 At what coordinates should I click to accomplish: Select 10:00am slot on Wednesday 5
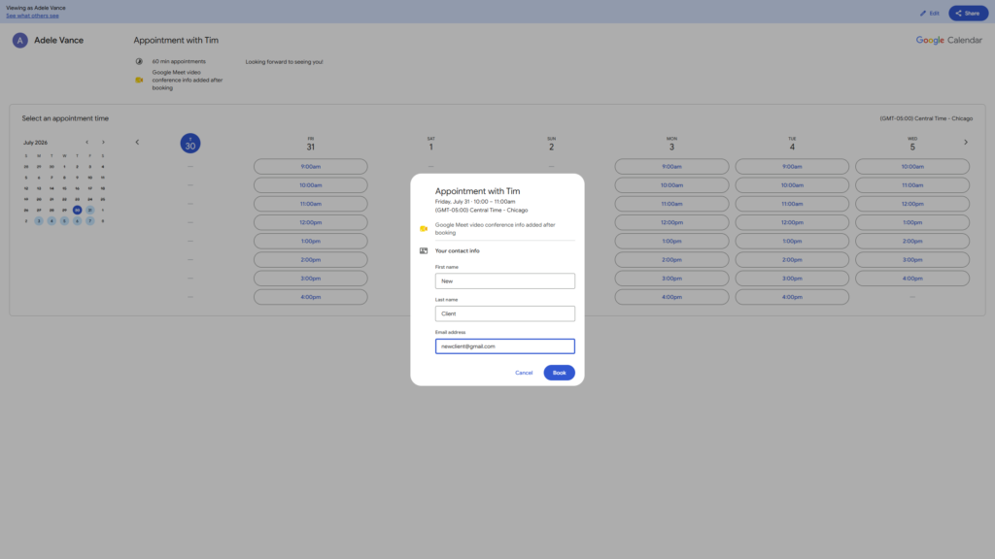click(912, 167)
